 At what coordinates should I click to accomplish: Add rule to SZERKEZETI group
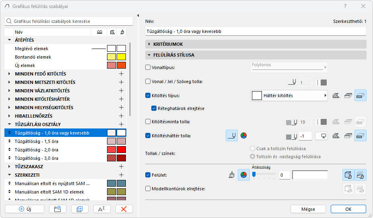(x=122, y=175)
